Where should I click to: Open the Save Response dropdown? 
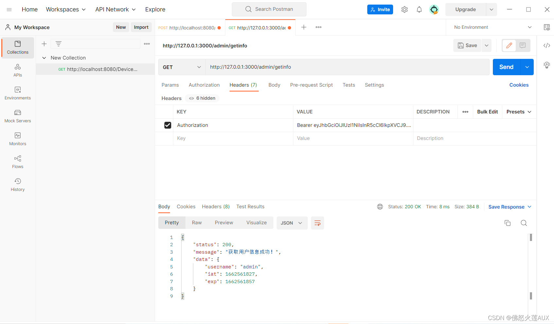(510, 207)
